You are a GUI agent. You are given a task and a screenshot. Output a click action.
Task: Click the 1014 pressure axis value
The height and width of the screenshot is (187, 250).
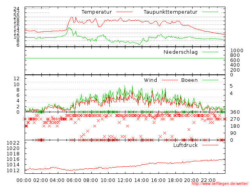[x=13, y=165]
